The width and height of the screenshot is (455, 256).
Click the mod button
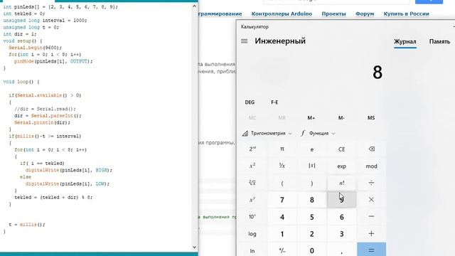click(x=371, y=166)
